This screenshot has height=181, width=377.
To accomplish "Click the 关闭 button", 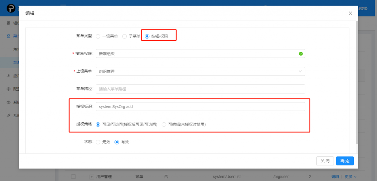I will pos(325,161).
